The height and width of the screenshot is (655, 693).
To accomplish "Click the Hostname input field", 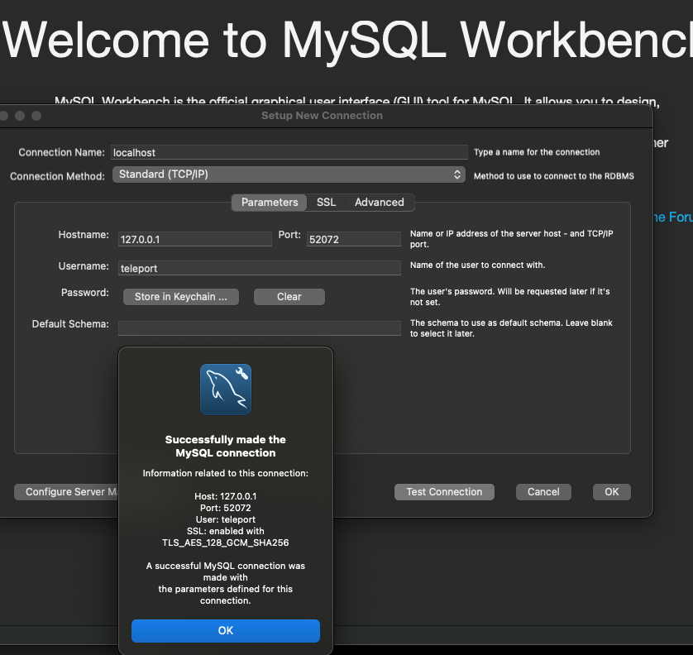I will 195,239.
